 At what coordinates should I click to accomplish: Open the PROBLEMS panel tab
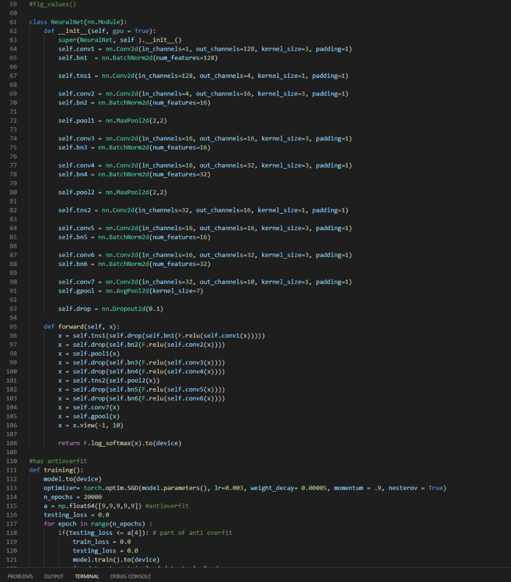[x=20, y=576]
